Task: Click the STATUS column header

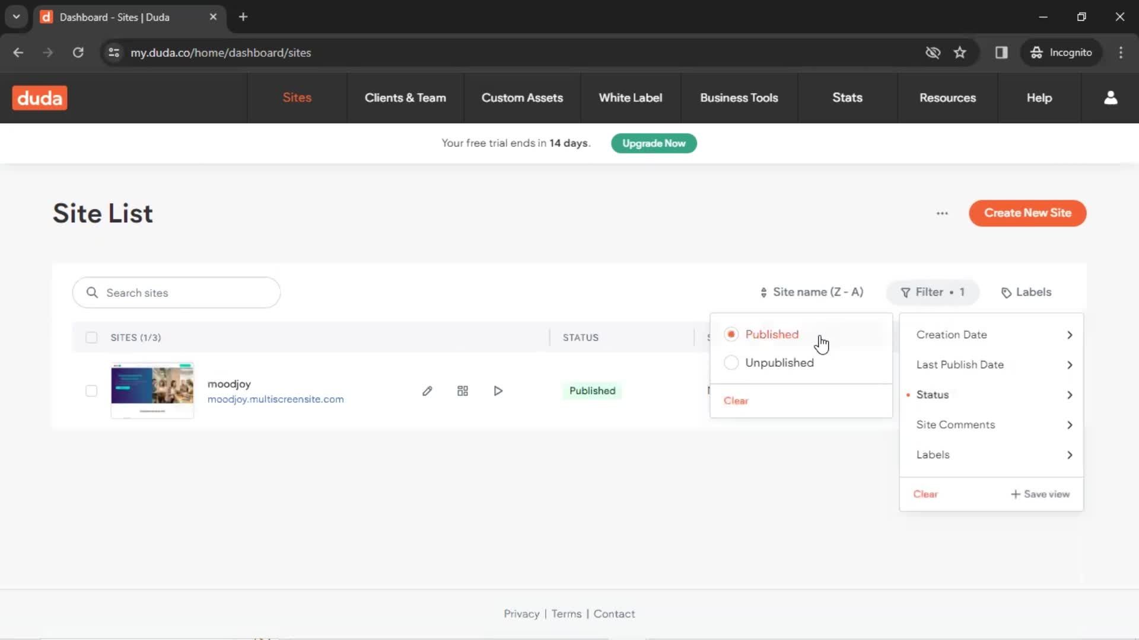Action: pos(580,338)
